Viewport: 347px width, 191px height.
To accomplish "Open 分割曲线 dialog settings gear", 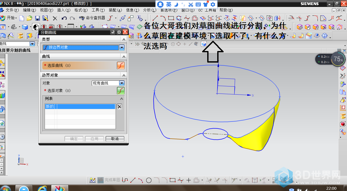I will 119,32.
